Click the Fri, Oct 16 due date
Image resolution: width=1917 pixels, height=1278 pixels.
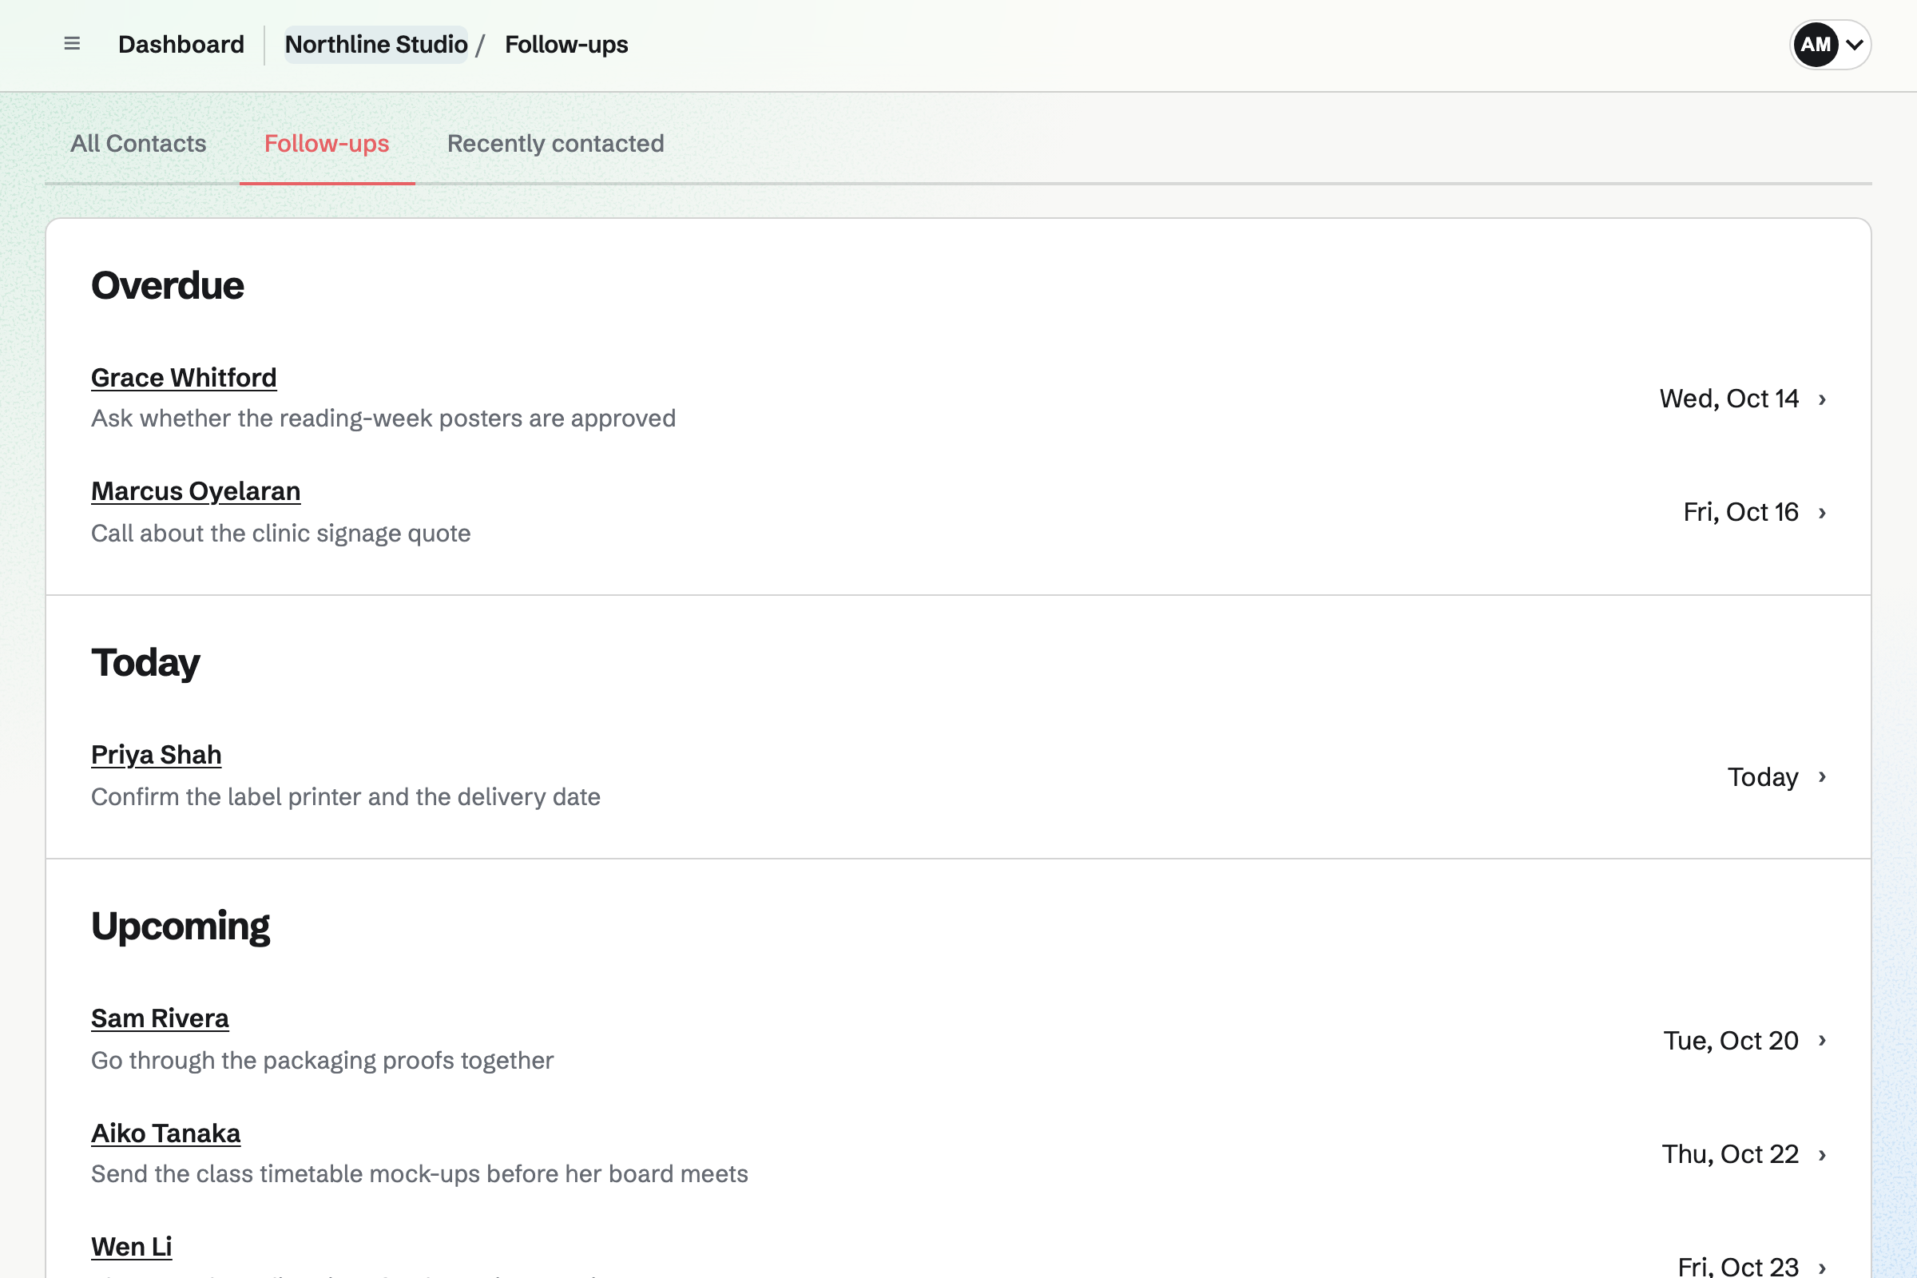click(x=1741, y=512)
